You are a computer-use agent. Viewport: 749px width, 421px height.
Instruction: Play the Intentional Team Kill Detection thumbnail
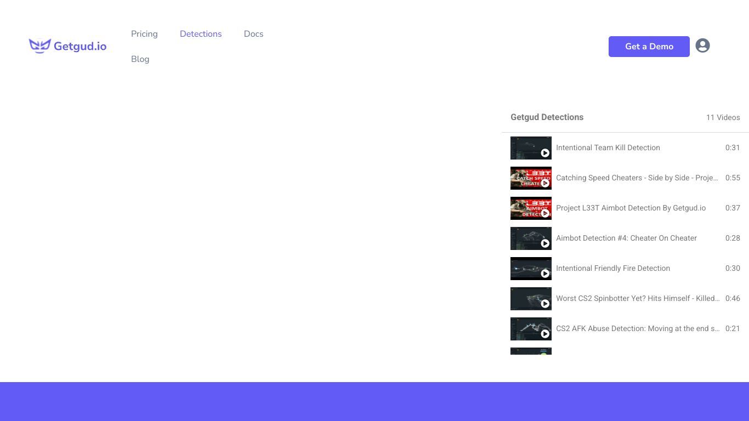click(531, 148)
